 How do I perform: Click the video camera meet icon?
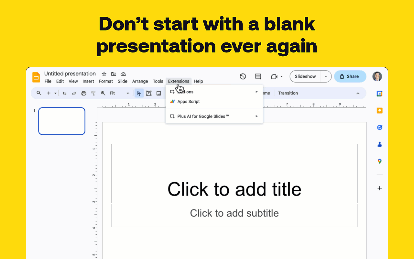[274, 76]
